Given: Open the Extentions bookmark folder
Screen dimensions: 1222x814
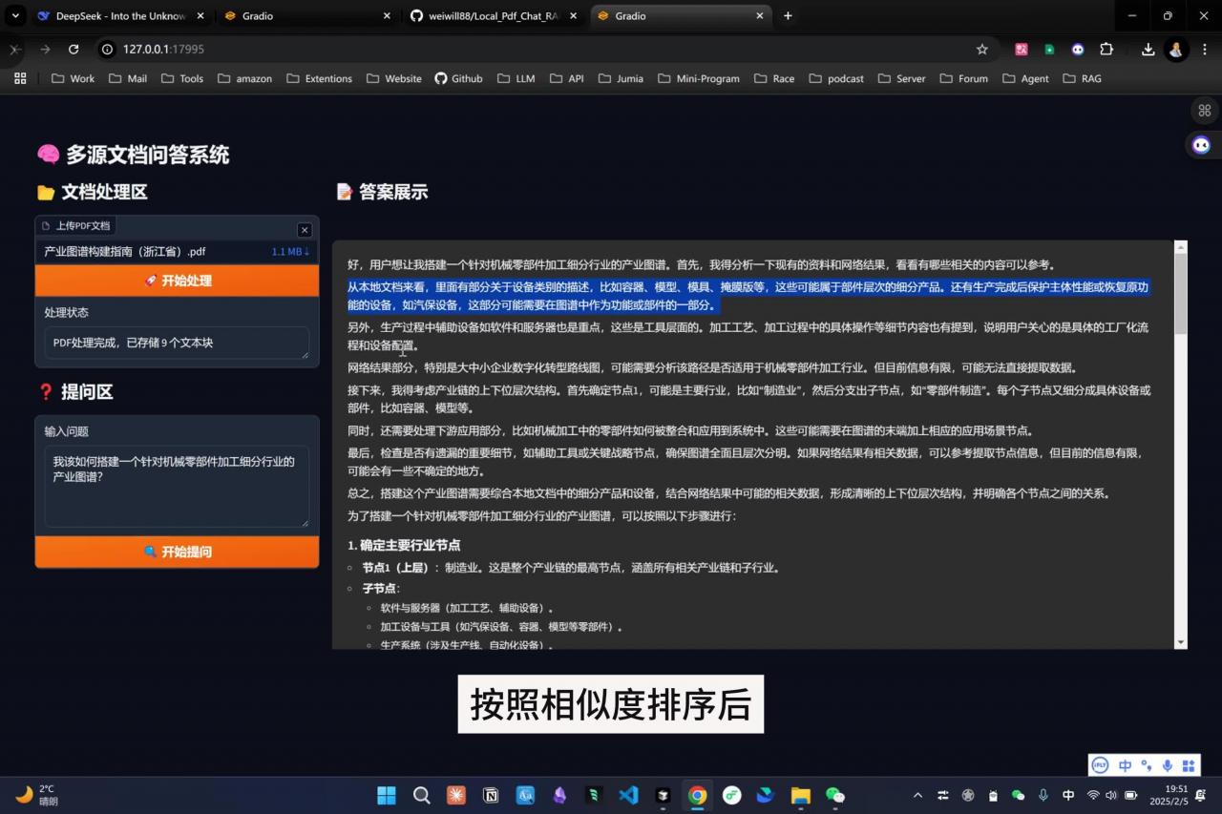Looking at the screenshot, I should [x=320, y=78].
